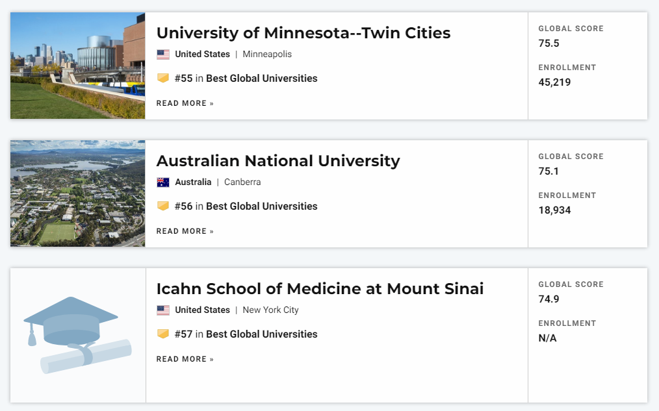Click the US flag icon under Icahn School

(x=163, y=310)
